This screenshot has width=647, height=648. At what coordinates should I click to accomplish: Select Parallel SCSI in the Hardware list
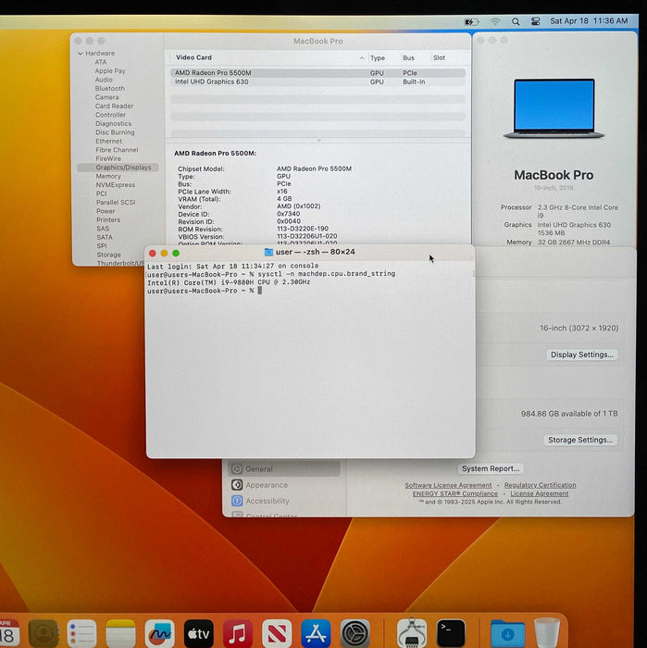tap(116, 203)
